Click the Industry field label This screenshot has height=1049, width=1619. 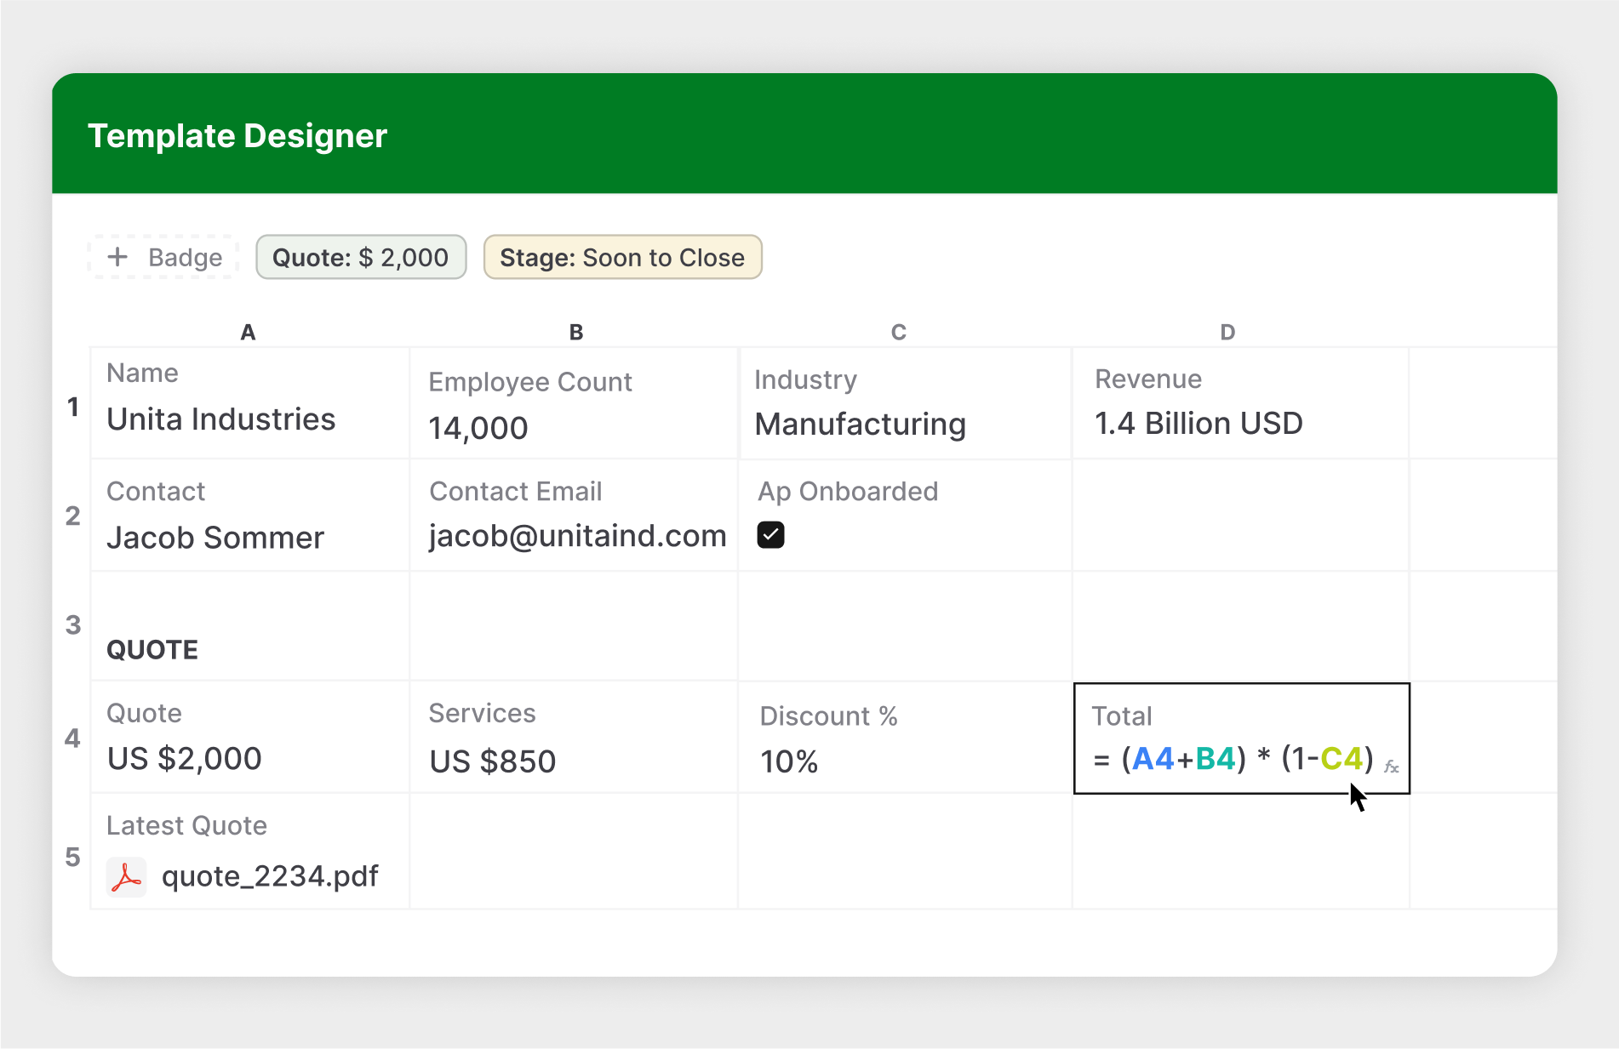tap(806, 379)
